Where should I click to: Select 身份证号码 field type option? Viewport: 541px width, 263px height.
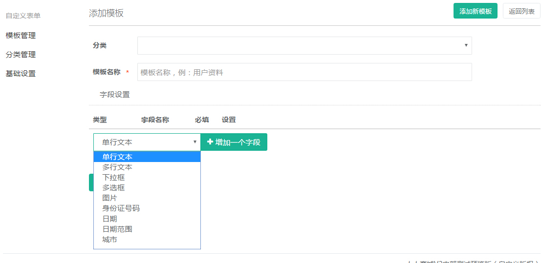pos(121,208)
